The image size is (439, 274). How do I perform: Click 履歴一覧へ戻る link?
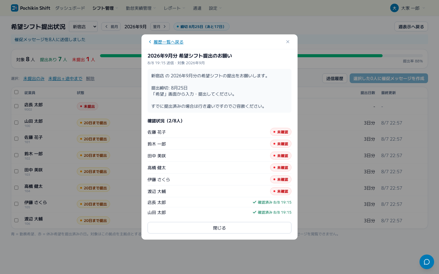[x=169, y=42]
